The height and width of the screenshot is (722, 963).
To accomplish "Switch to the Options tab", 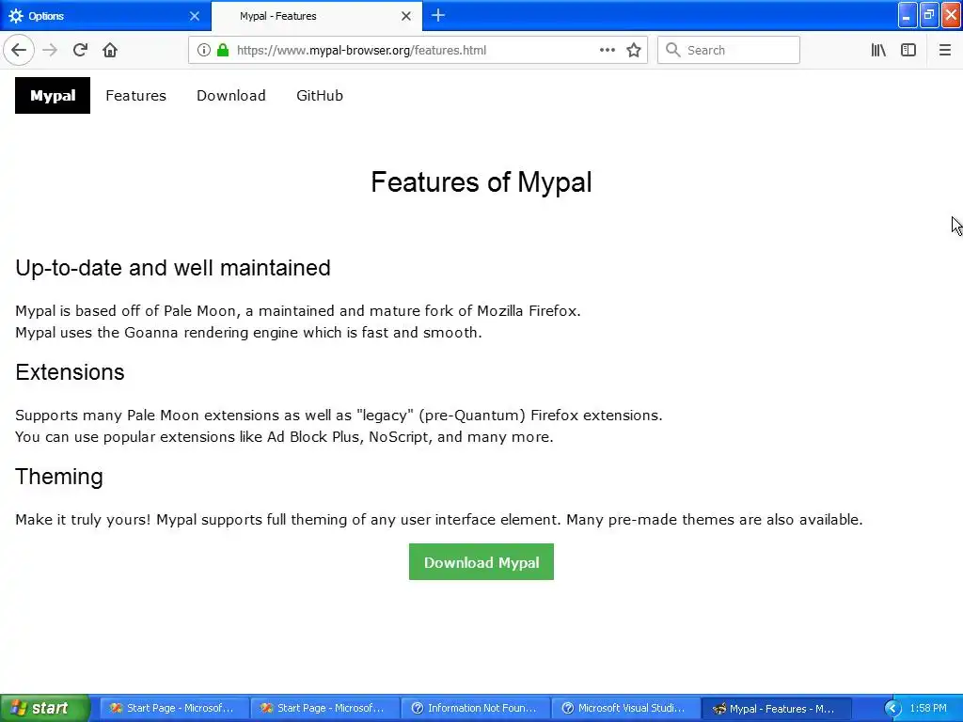I will point(105,16).
